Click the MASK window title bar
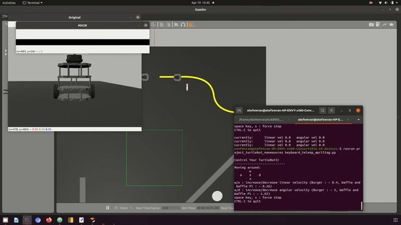 pos(82,25)
